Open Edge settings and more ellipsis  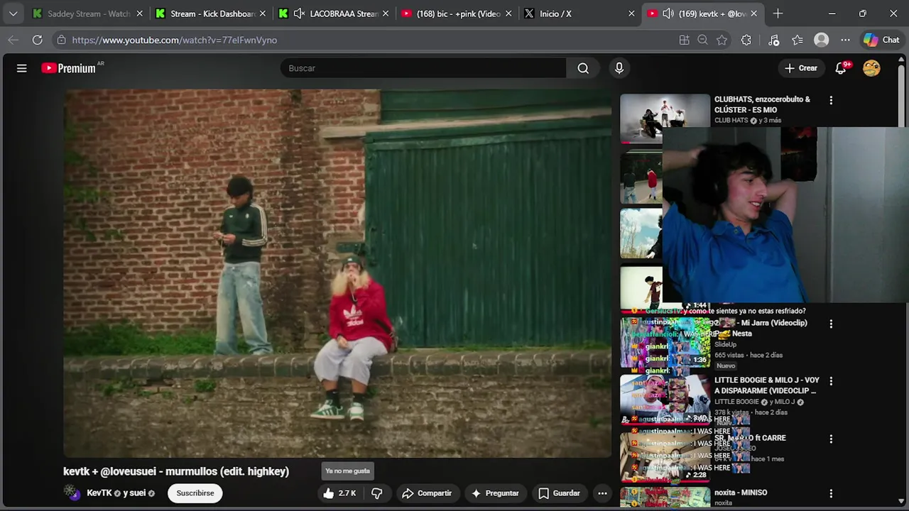point(845,40)
